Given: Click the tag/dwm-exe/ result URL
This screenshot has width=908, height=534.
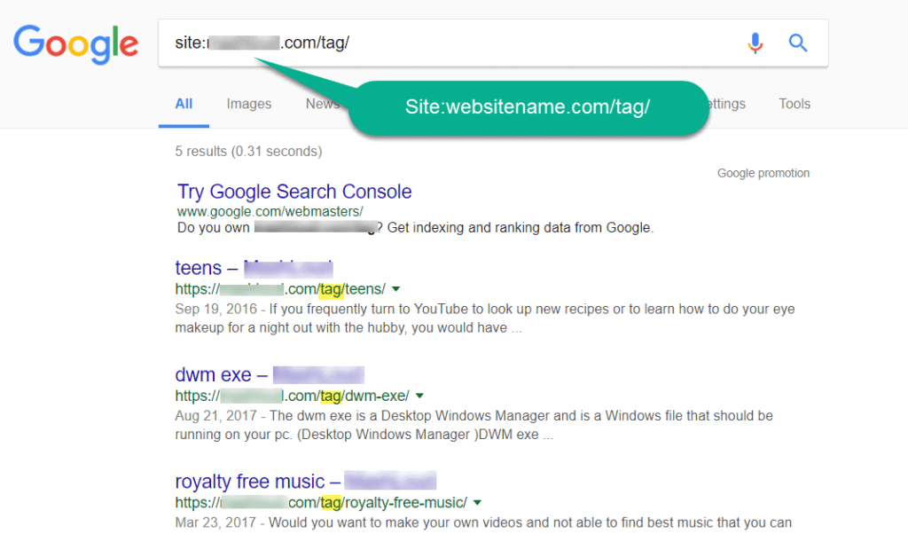Looking at the screenshot, I should coord(292,396).
